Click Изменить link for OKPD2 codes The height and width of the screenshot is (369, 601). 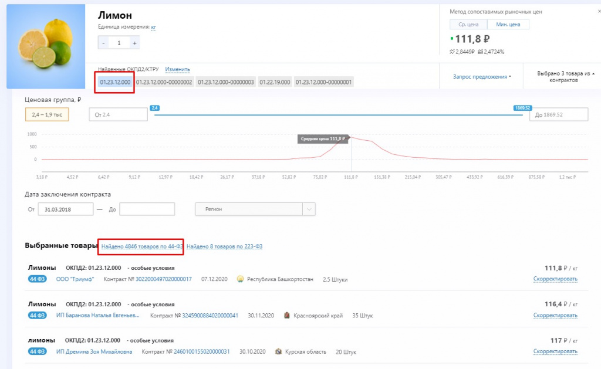point(177,69)
